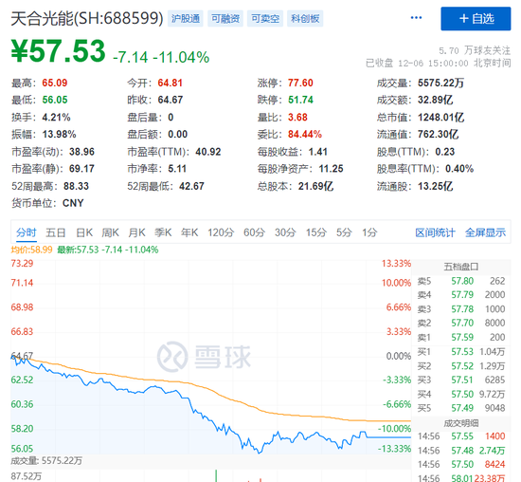Image resolution: width=521 pixels, height=482 pixels.
Task: Click the 5.70 万球友关注 followers count
Action: (x=475, y=50)
